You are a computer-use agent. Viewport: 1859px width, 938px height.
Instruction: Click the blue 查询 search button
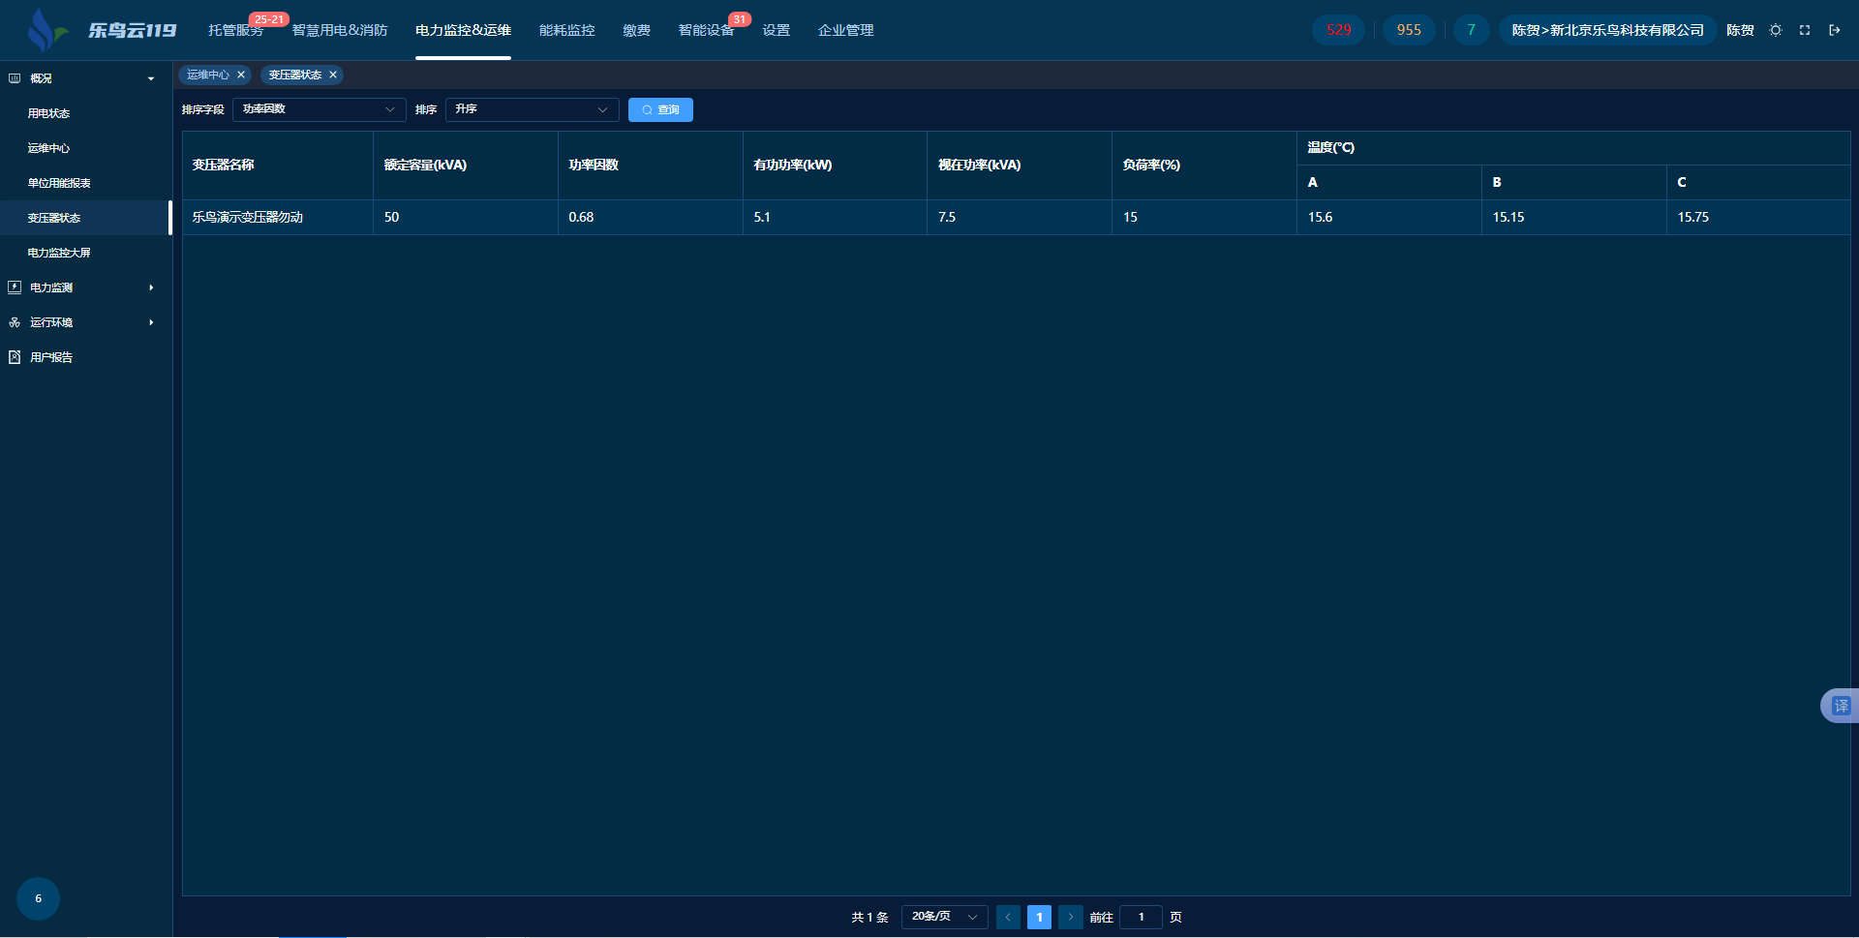tap(660, 109)
